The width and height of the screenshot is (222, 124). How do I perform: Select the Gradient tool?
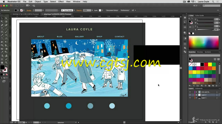pyautogui.click(x=6, y=49)
